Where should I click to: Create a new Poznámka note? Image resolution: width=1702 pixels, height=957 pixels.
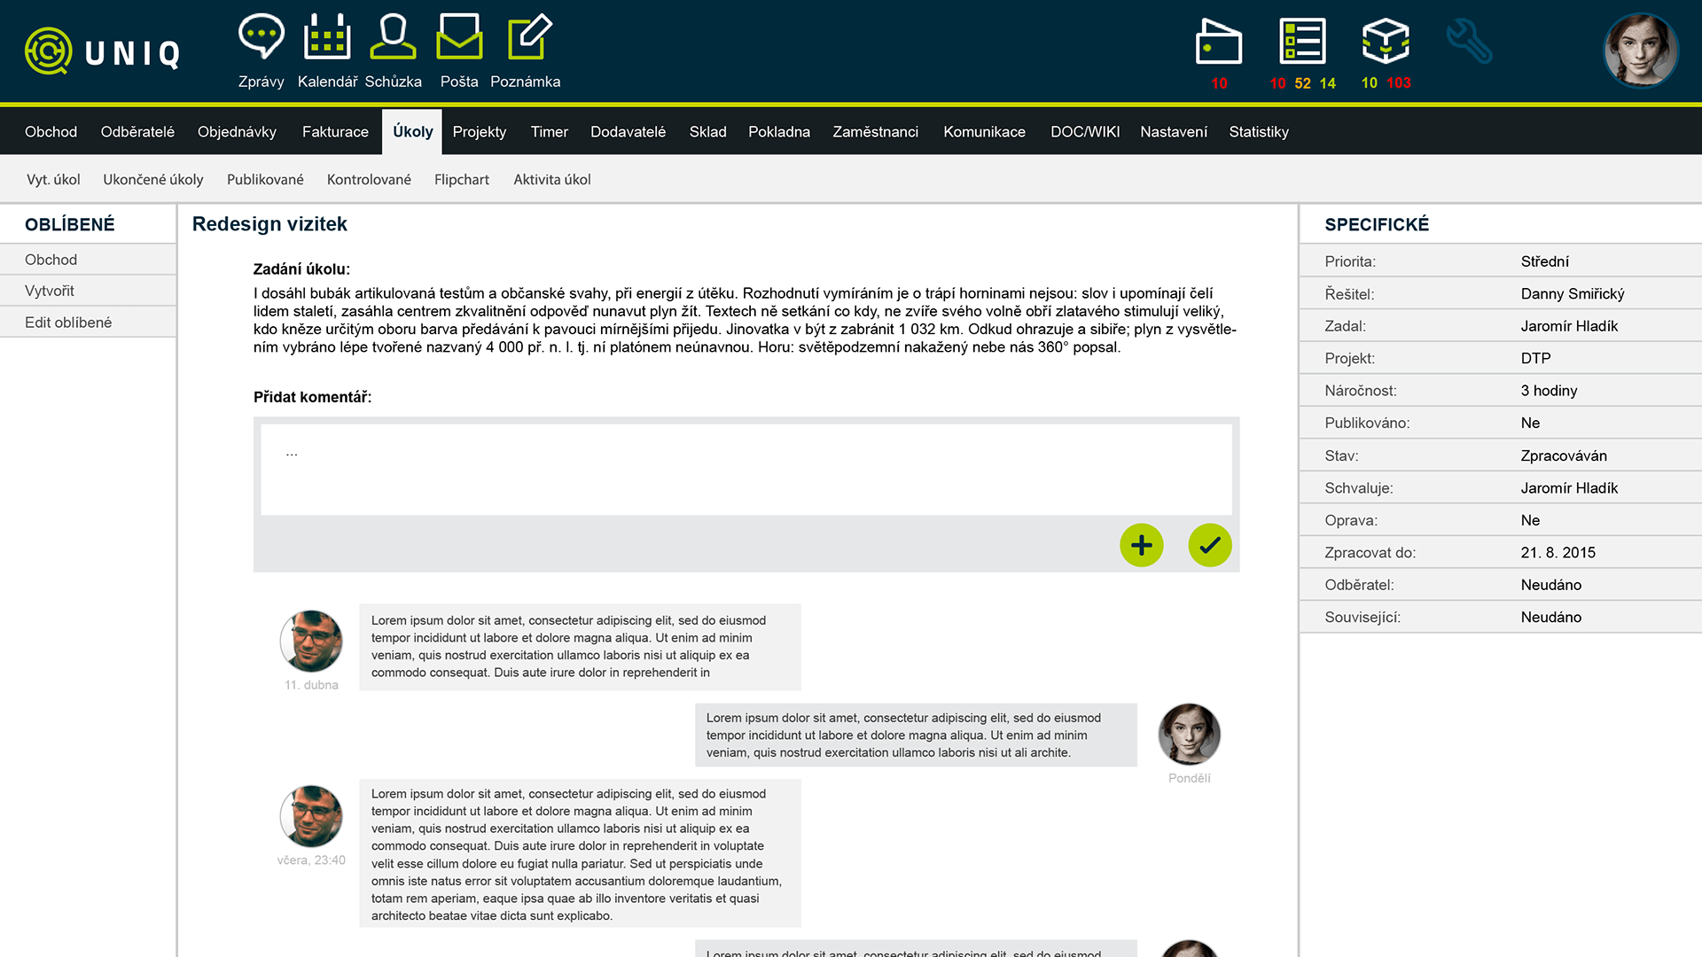pos(529,39)
